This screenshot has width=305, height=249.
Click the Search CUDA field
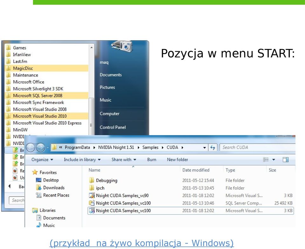(x=258, y=147)
